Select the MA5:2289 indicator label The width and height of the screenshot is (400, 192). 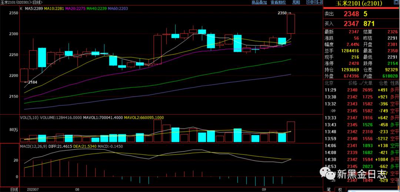tap(34, 8)
